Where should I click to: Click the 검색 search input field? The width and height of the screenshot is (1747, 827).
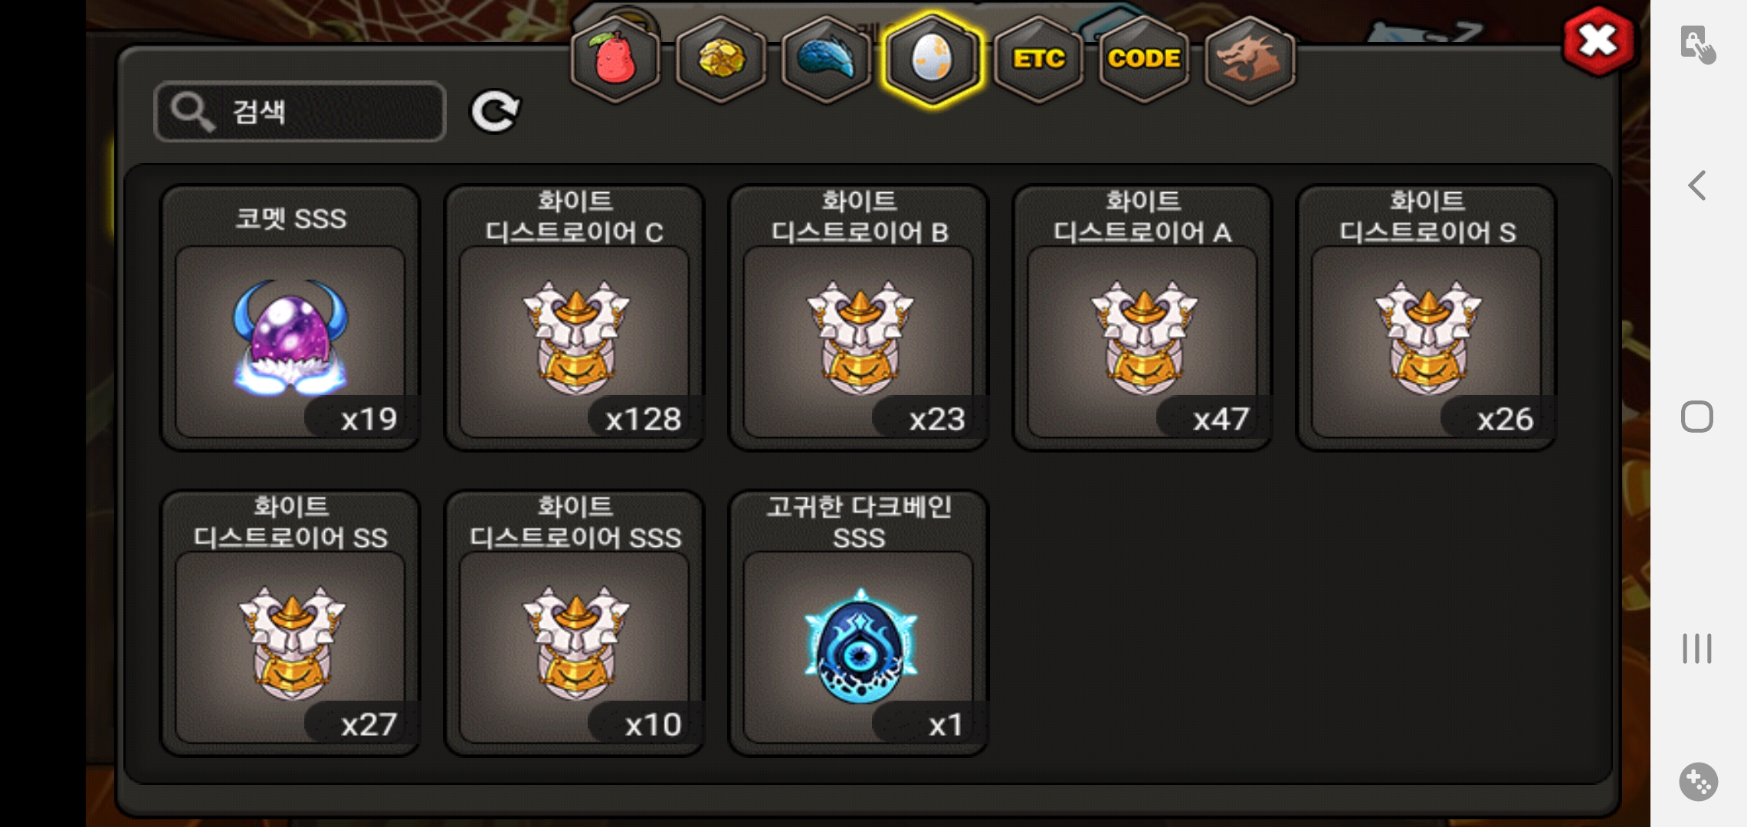click(300, 112)
